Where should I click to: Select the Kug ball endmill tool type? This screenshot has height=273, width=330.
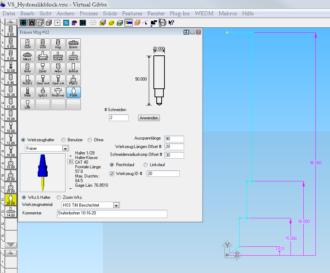58,44
